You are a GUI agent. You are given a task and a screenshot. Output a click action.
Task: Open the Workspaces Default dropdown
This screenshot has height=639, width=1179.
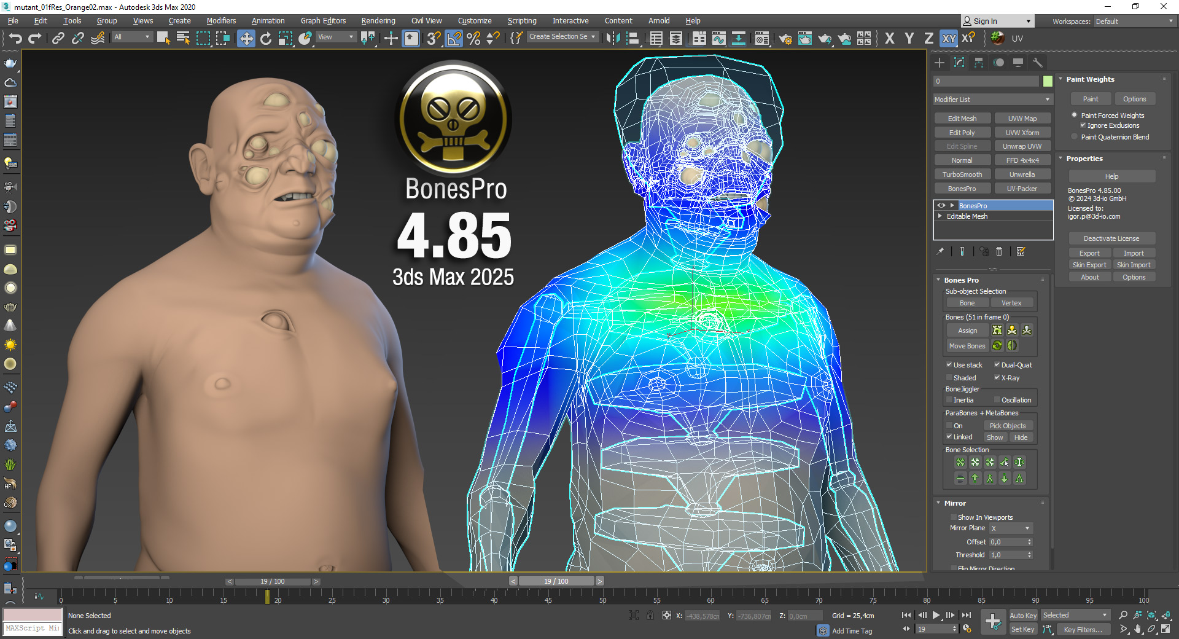coord(1135,22)
